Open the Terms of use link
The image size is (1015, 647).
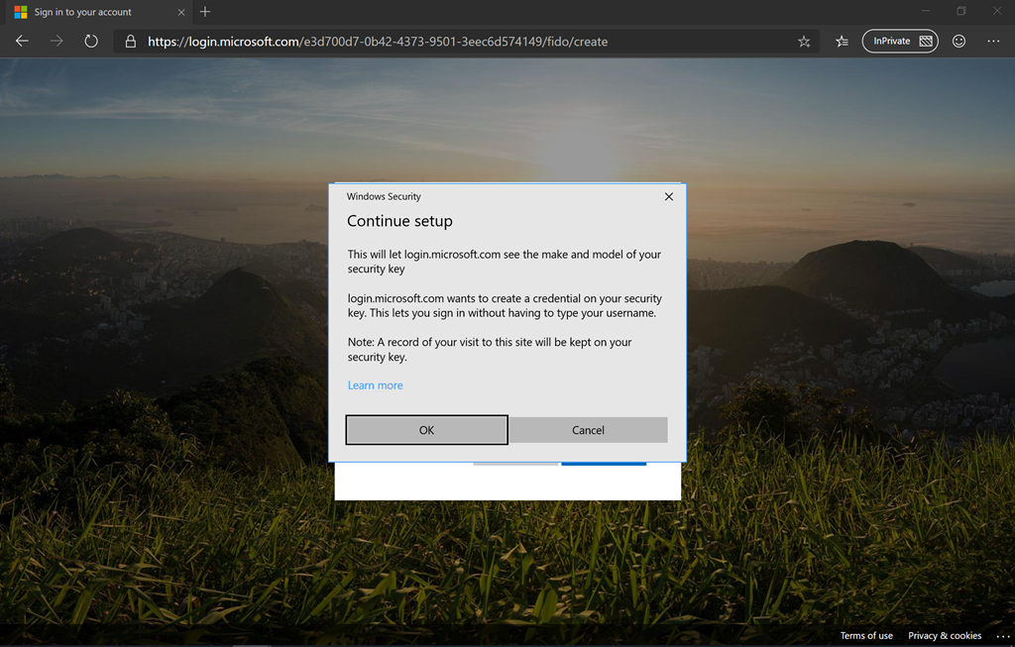point(866,635)
